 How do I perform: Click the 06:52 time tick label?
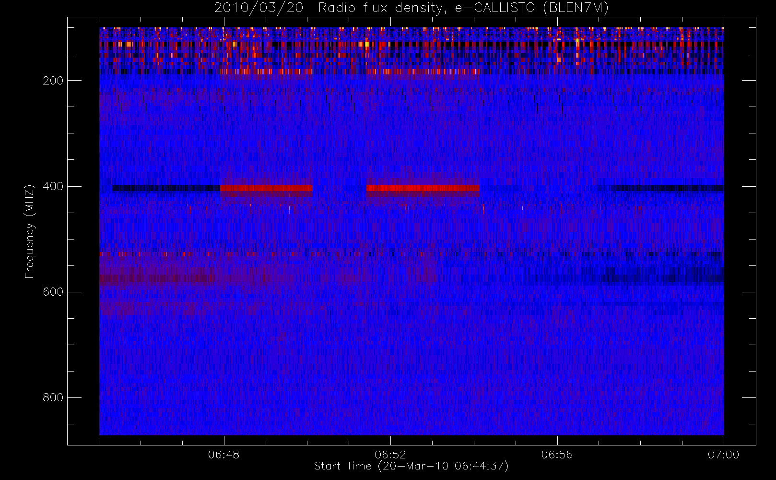pyautogui.click(x=390, y=455)
